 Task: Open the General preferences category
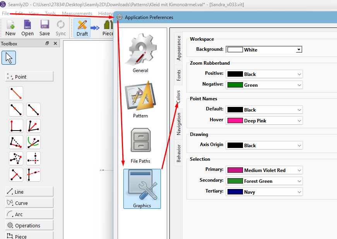tap(140, 53)
